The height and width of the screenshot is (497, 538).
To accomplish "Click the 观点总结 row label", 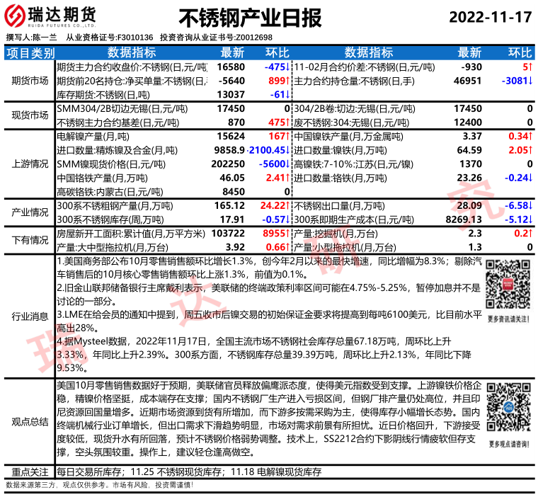I will pos(29,421).
